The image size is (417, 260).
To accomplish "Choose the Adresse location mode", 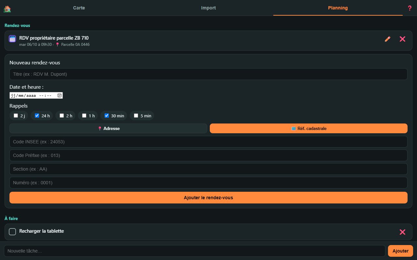I will pos(108,128).
